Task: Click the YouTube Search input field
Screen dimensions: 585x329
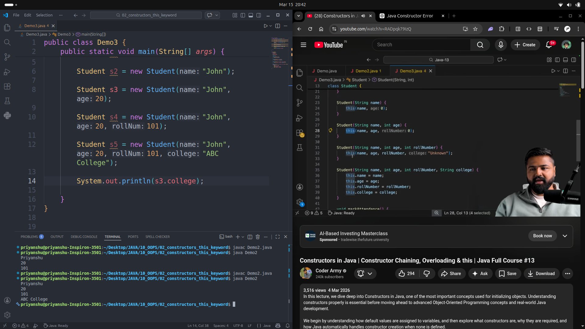Action: (x=421, y=45)
